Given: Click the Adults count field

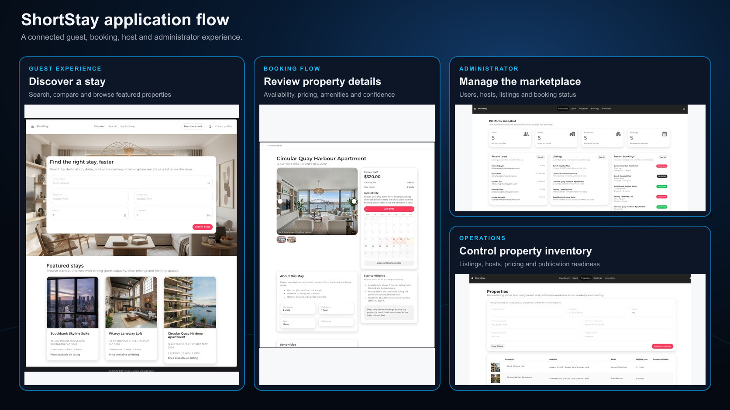Looking at the screenshot, I should 89,213.
